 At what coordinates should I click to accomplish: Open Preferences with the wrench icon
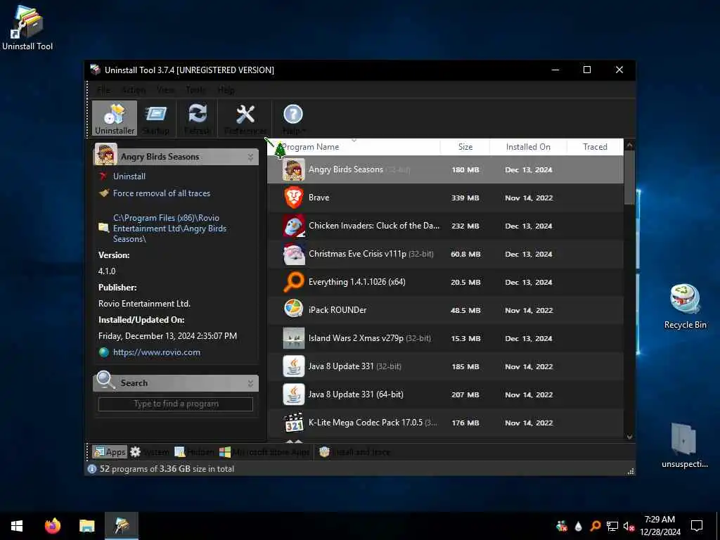(x=245, y=118)
